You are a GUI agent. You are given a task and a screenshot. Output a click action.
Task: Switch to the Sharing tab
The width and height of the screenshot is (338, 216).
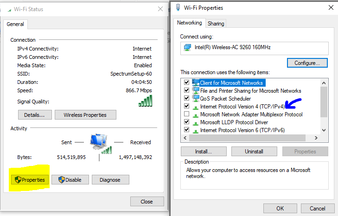[x=216, y=24]
